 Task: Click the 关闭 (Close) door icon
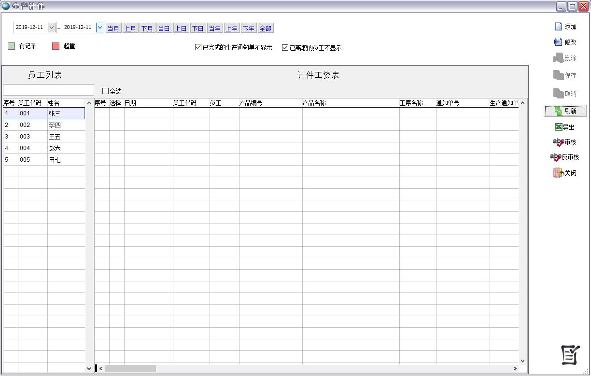point(558,173)
